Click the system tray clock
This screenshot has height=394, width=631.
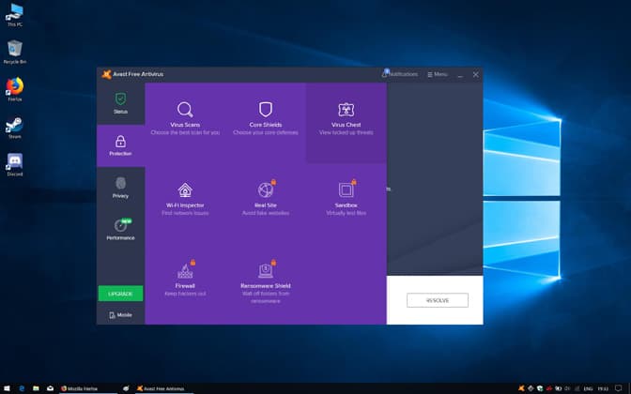tap(603, 388)
